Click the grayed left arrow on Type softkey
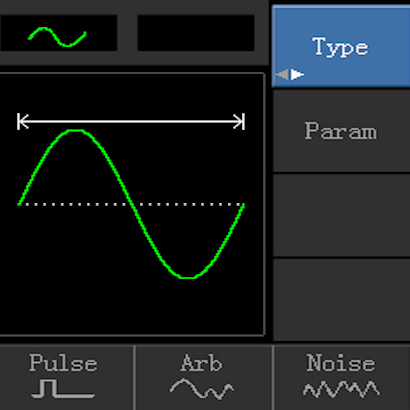Image resolution: width=410 pixels, height=410 pixels. [282, 75]
